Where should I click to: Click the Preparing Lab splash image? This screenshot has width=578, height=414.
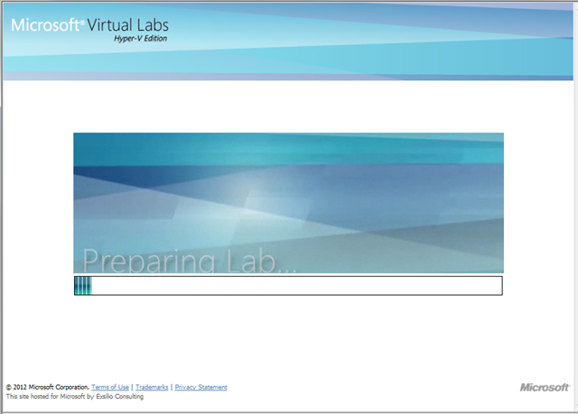(x=288, y=203)
